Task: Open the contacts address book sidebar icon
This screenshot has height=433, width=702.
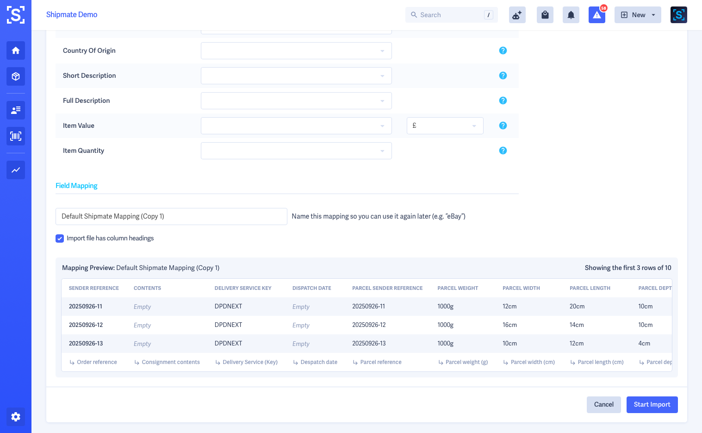Action: (16, 110)
